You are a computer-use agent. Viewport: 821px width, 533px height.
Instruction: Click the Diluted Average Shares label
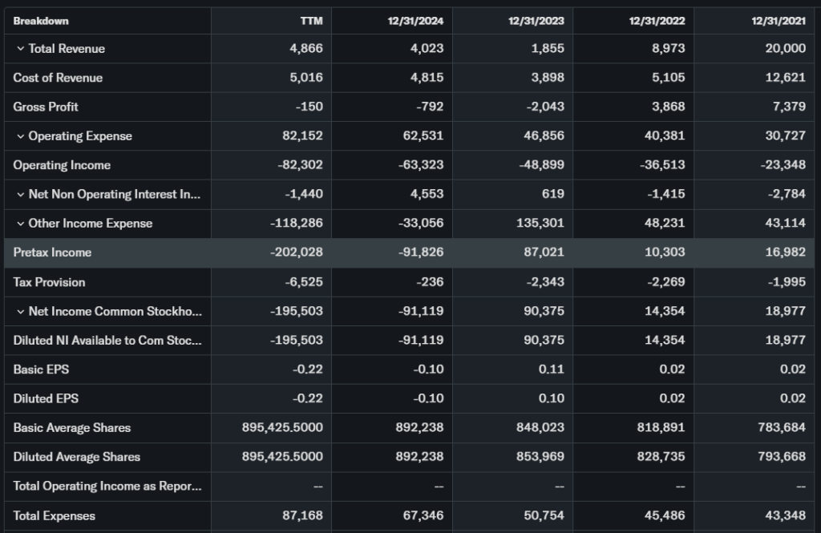[76, 457]
